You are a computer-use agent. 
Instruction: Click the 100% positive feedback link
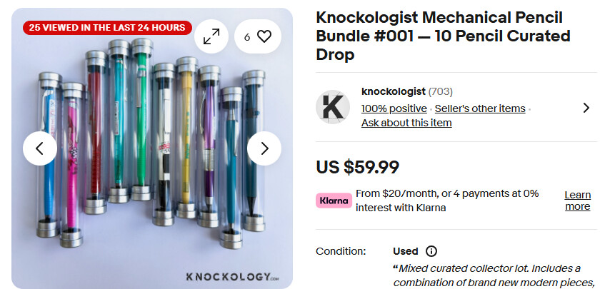point(394,108)
